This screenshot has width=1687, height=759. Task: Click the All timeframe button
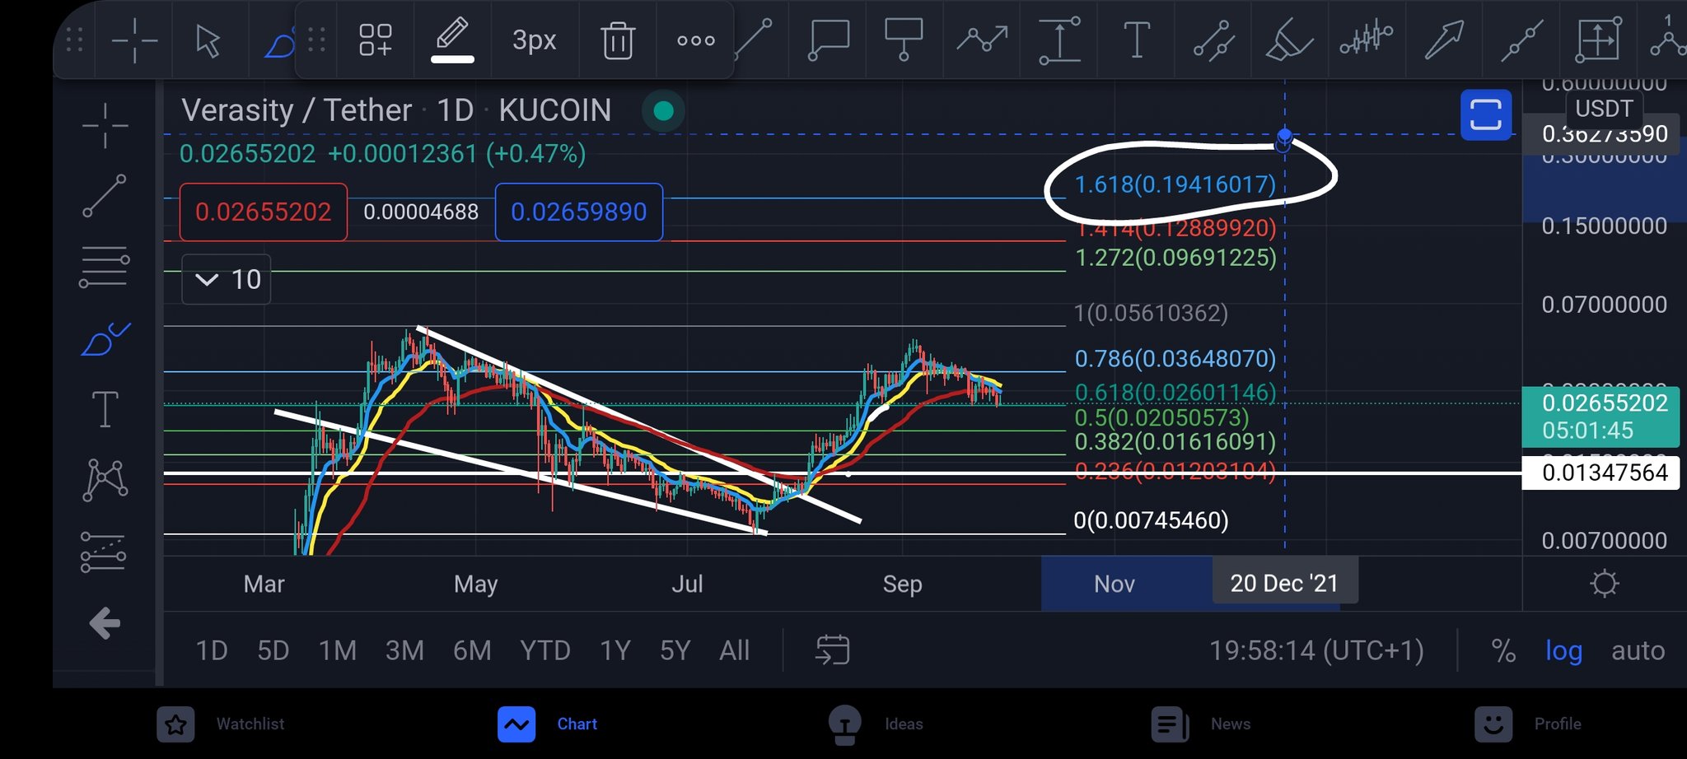pos(734,650)
